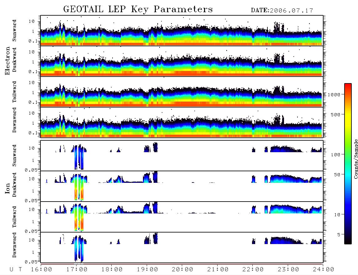
Task: Click the 17:00 ion burst in Ion Sunward panel
Action: pyautogui.click(x=79, y=157)
